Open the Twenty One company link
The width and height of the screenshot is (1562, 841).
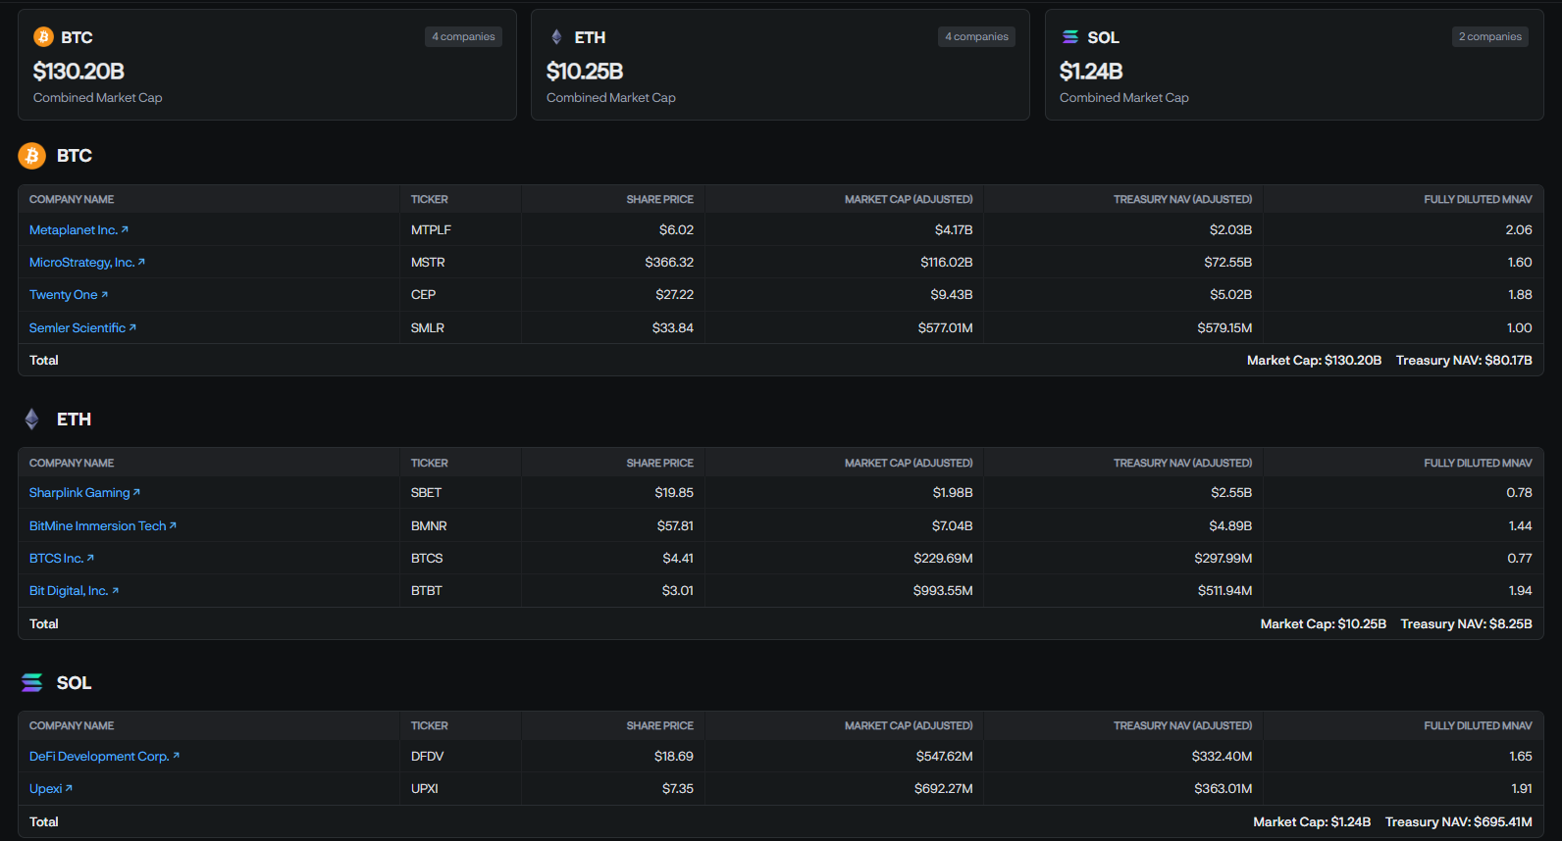(x=64, y=295)
